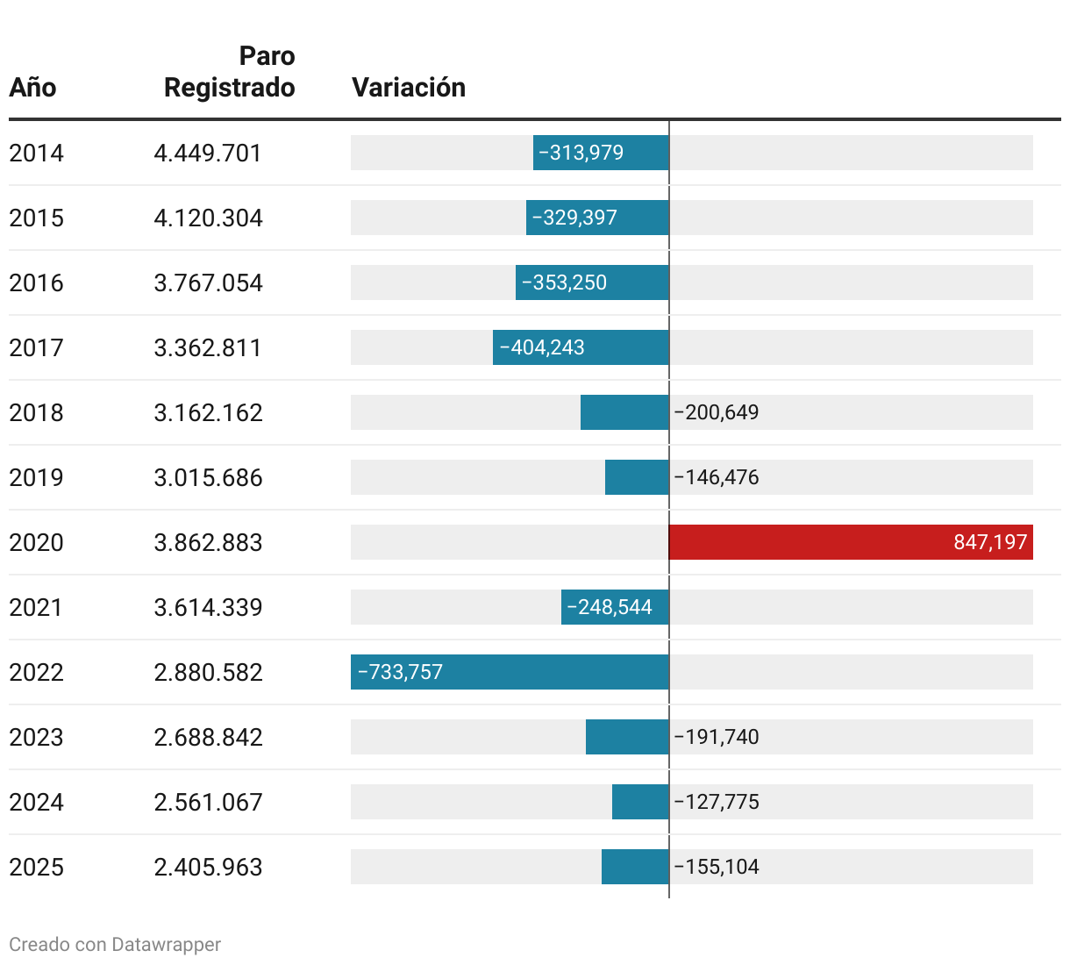
Task: Click the −313,979 variation bar for 2014
Action: (x=601, y=153)
